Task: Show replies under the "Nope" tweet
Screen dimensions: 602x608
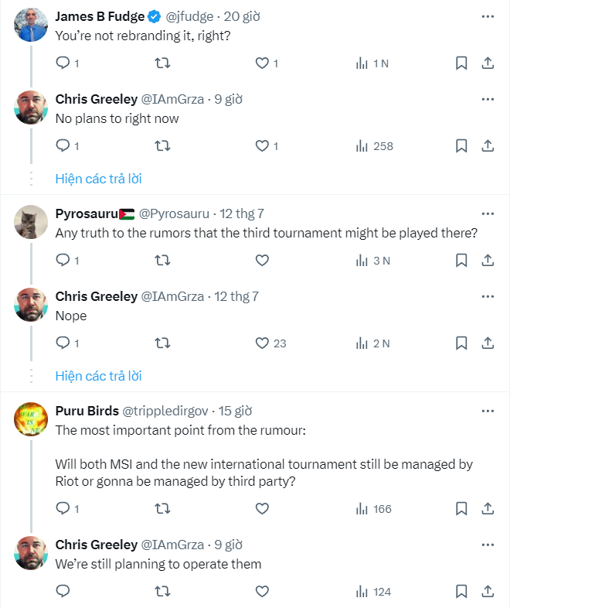Action: click(x=98, y=376)
